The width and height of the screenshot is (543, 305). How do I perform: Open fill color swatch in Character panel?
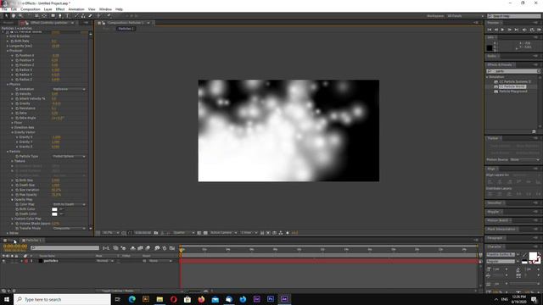pyautogui.click(x=534, y=256)
